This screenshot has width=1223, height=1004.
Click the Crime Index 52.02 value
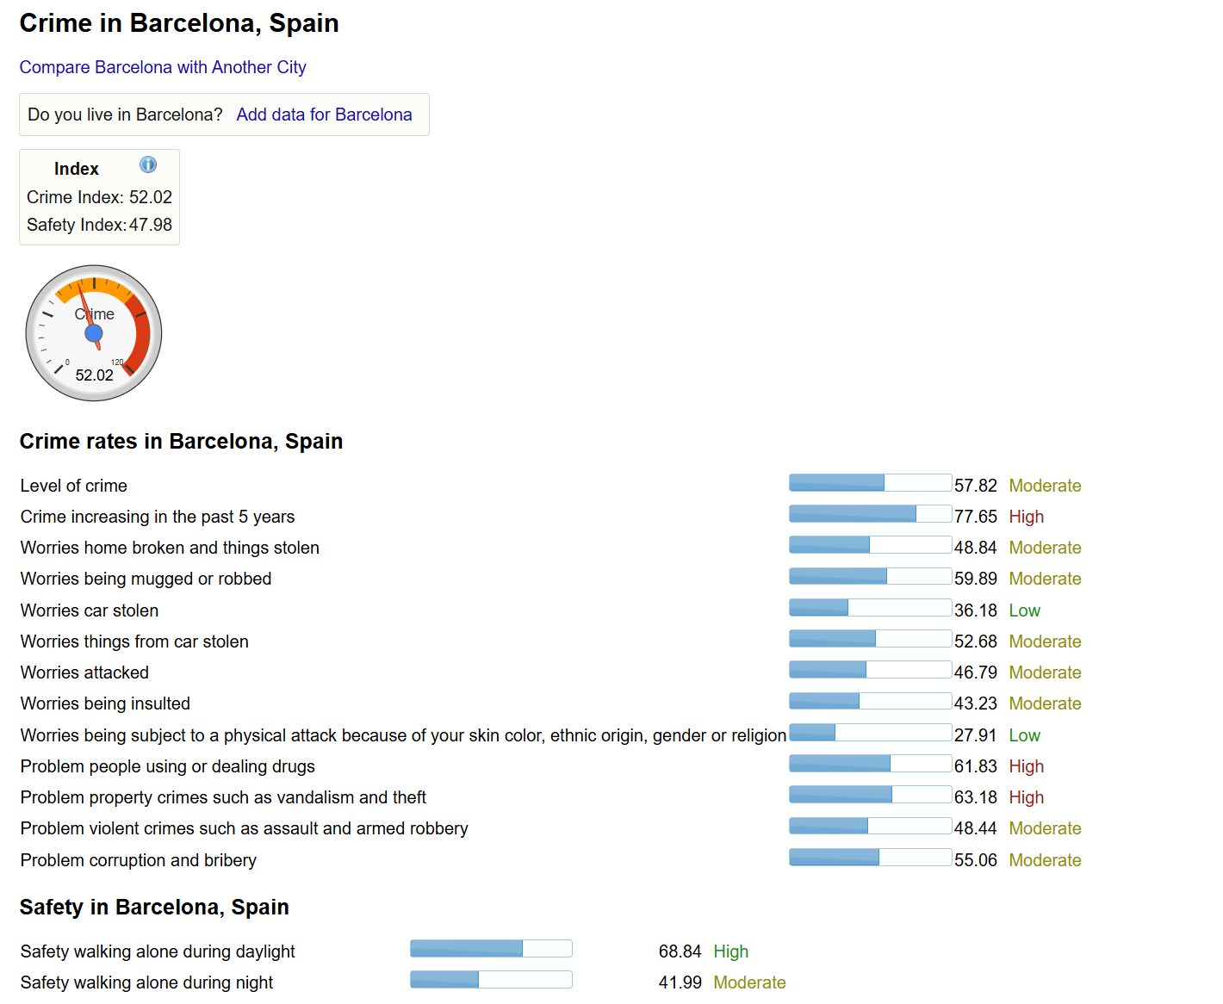[x=151, y=197]
